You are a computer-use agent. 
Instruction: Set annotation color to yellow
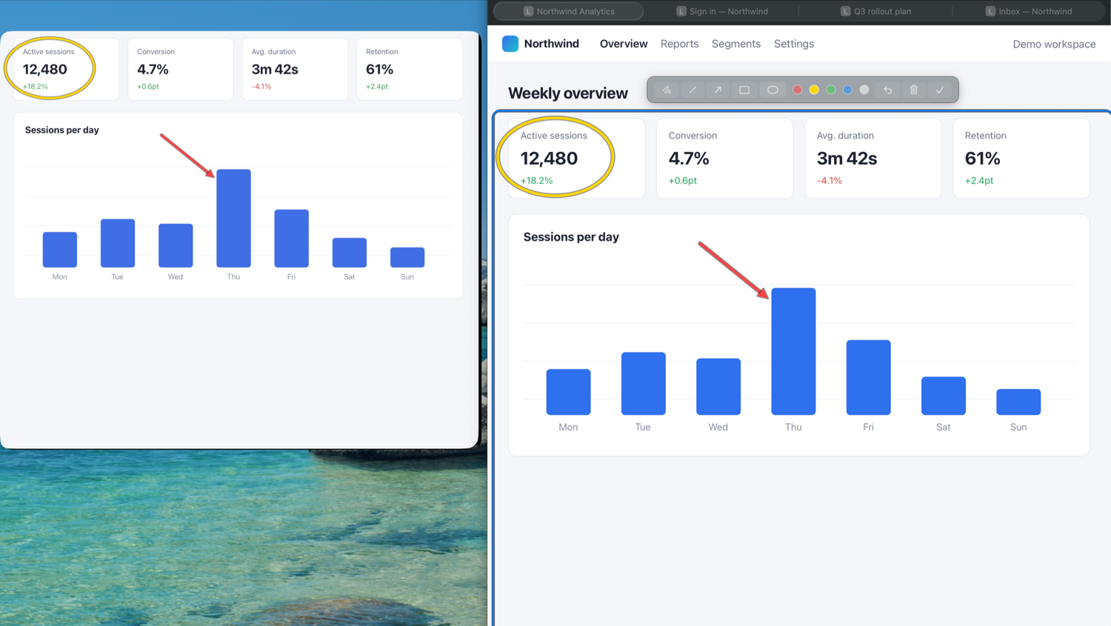[x=814, y=90]
